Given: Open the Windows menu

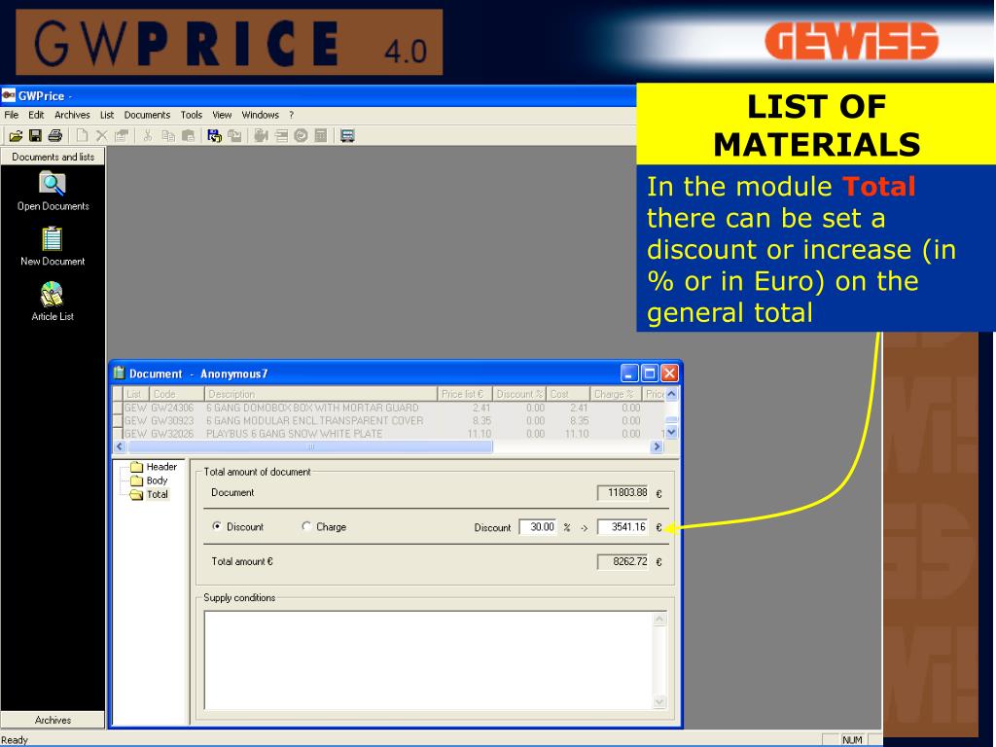Looking at the screenshot, I should (261, 115).
